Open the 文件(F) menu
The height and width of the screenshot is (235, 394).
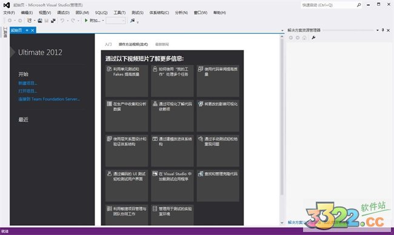9,13
